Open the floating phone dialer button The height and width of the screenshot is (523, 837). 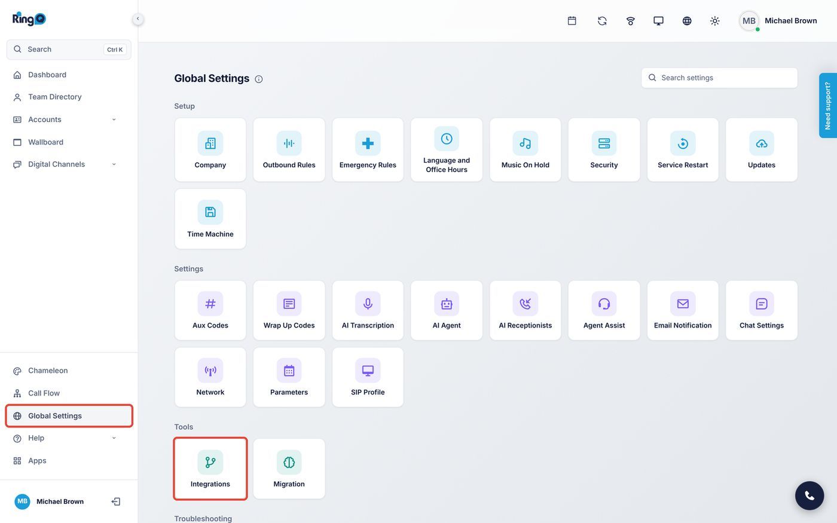point(809,496)
